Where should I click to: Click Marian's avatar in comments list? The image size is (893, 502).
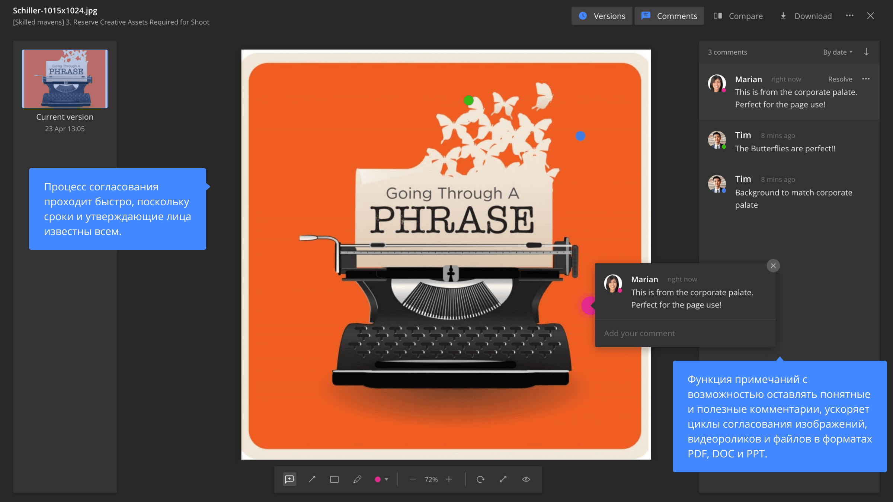[717, 83]
